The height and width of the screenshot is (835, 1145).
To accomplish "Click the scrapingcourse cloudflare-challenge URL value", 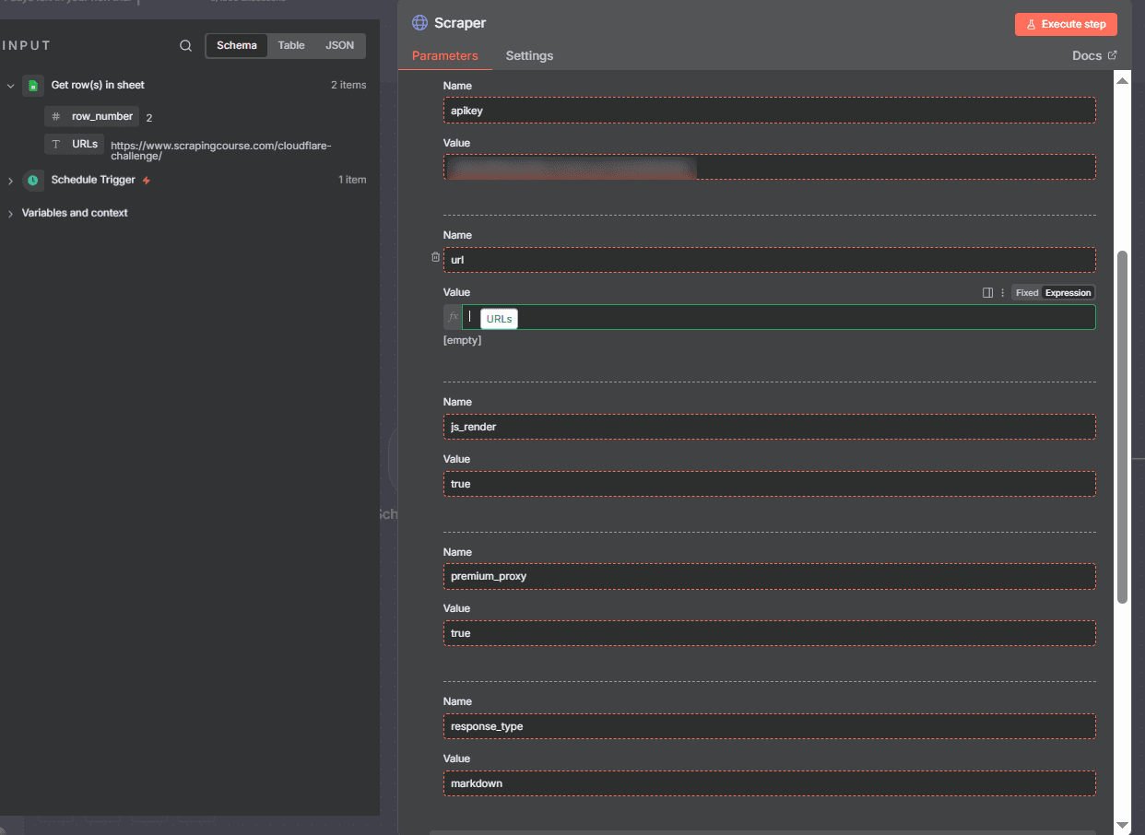I will point(220,151).
